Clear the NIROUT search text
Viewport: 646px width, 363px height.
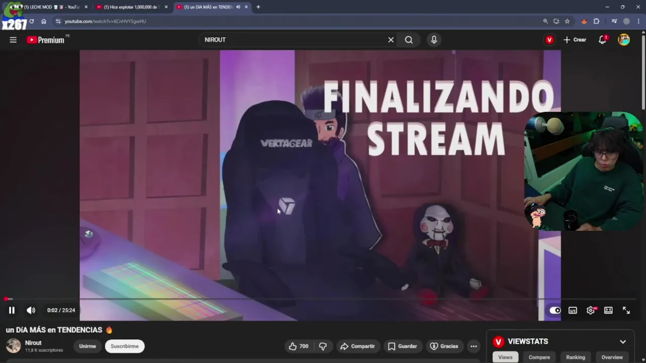[391, 40]
